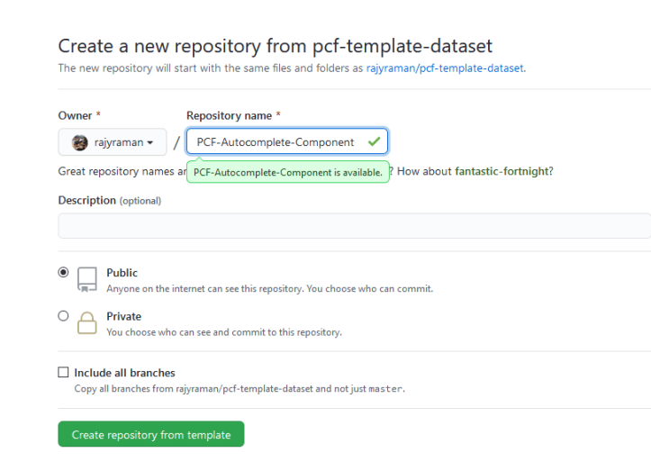Click the rajyraman avatar image
The width and height of the screenshot is (651, 471).
79,142
